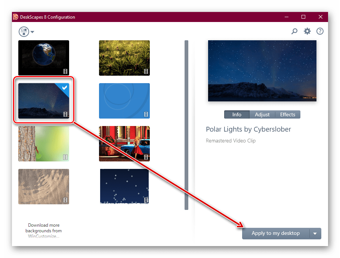Open the settings gear icon
The image size is (340, 258).
point(307,31)
